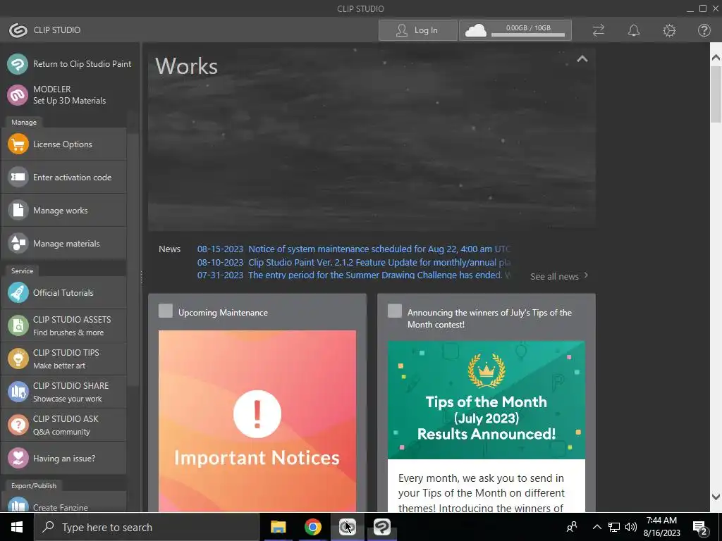This screenshot has width=722, height=541.
Task: Collapse the Works banner with chevron
Action: [x=582, y=59]
